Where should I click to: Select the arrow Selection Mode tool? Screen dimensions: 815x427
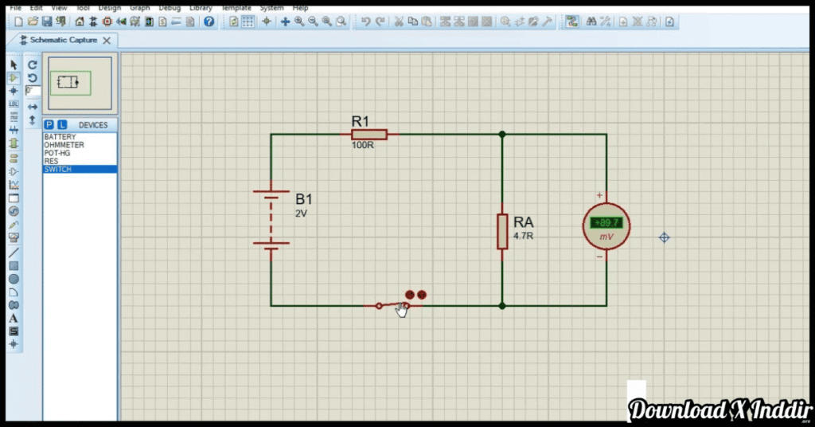pyautogui.click(x=14, y=65)
